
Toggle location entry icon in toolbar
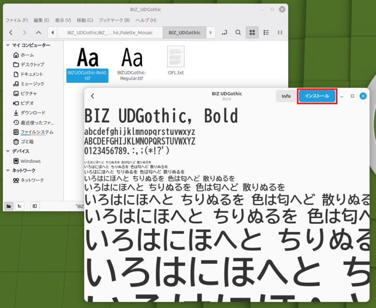tap(224, 32)
